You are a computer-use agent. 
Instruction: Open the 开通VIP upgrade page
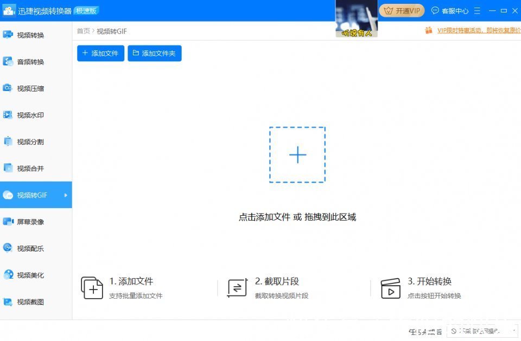[402, 10]
